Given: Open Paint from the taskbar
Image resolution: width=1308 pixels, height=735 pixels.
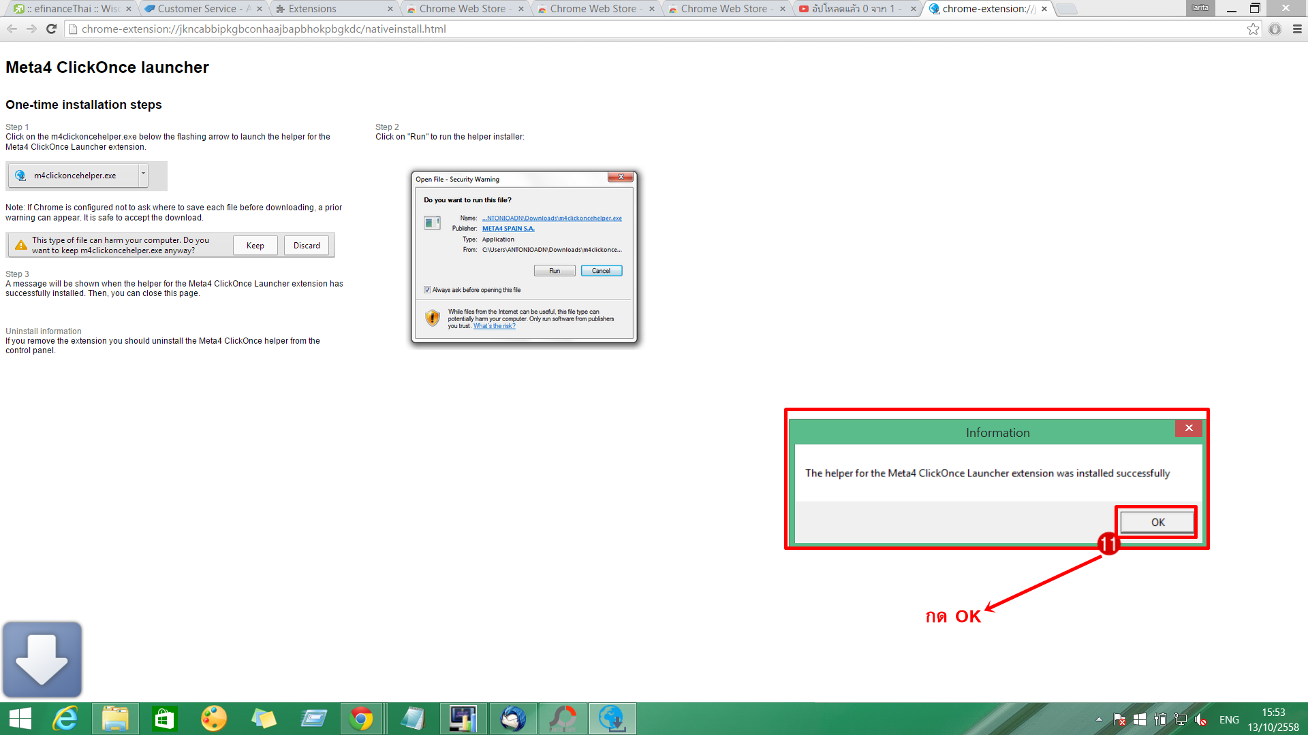Looking at the screenshot, I should point(214,719).
